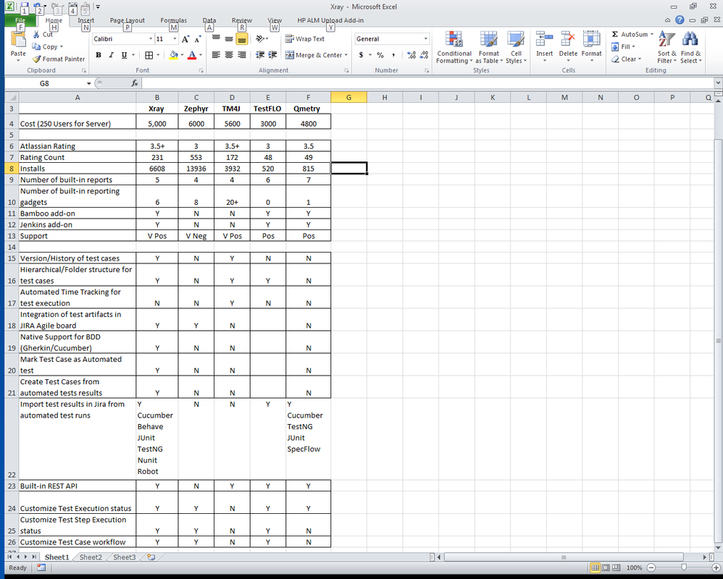
Task: Switch to the Data ribbon tab
Action: [x=209, y=20]
